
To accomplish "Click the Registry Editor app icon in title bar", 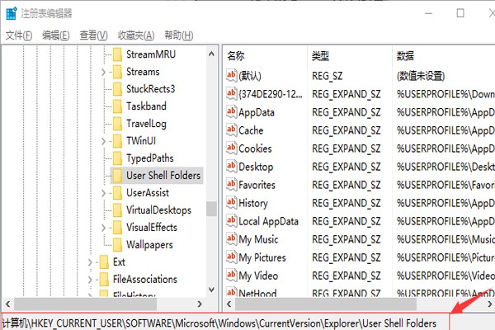I will 12,13.
